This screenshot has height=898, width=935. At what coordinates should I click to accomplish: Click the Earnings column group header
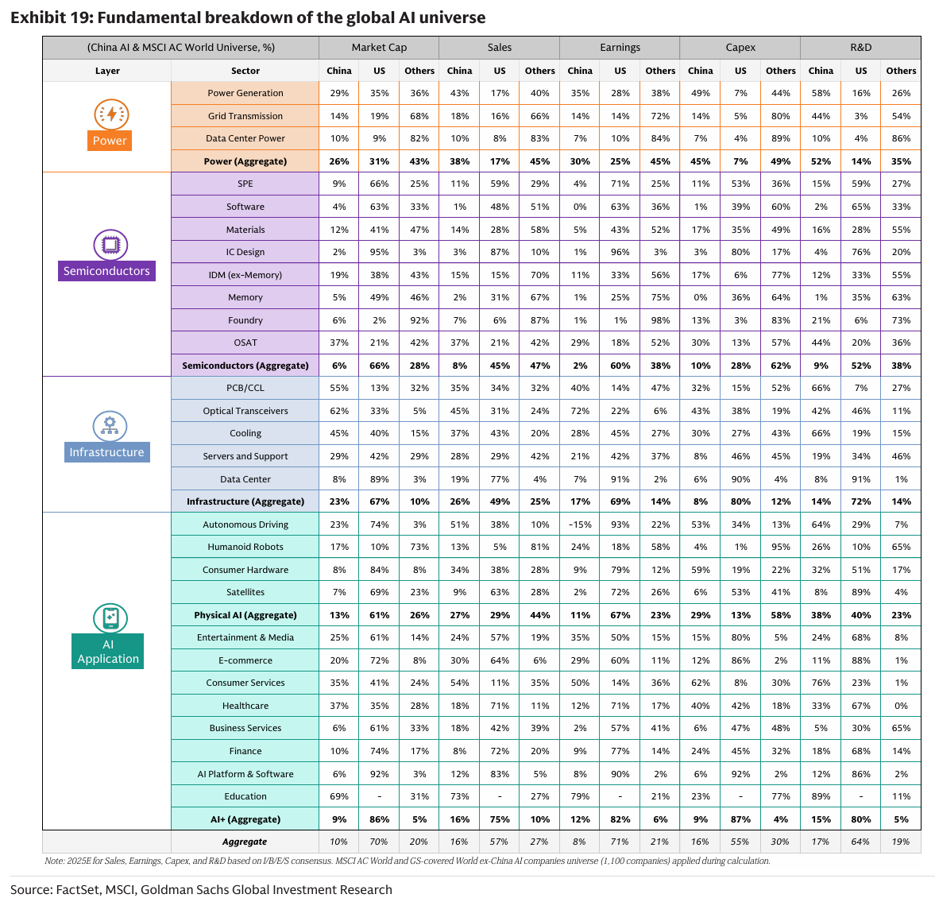coord(620,47)
